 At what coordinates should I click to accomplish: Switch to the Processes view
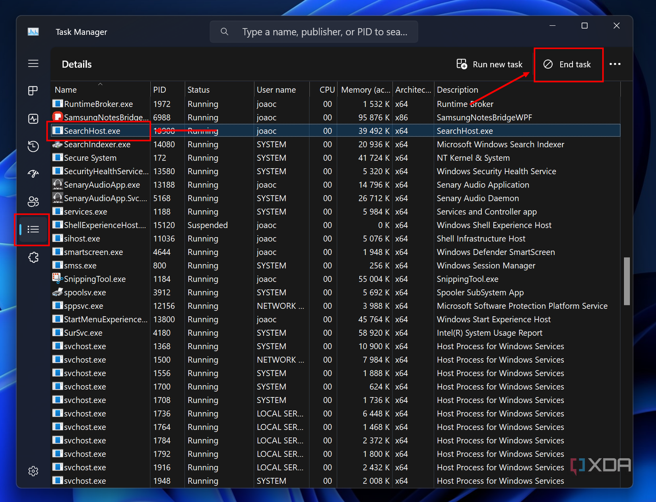(x=33, y=90)
